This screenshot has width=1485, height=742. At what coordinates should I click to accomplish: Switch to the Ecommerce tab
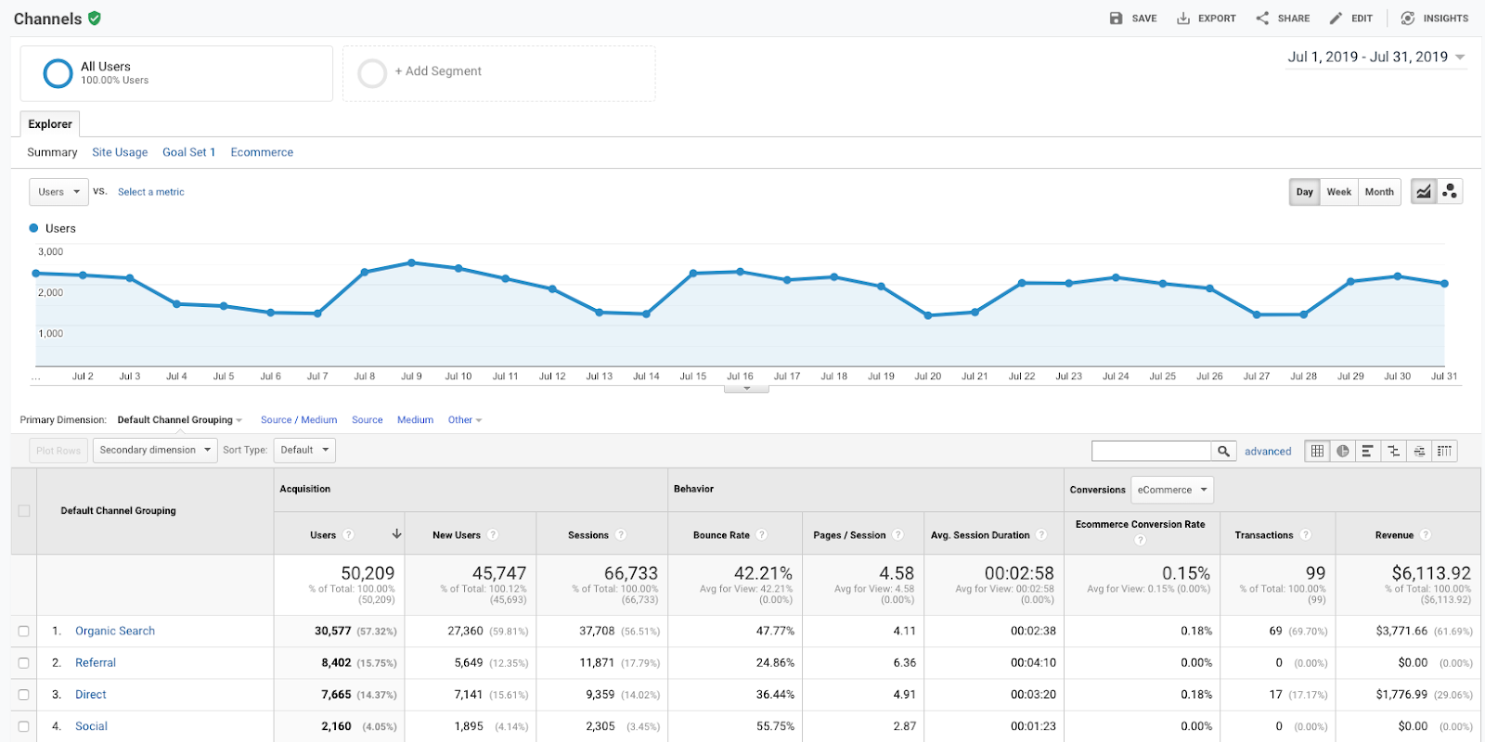[x=262, y=152]
